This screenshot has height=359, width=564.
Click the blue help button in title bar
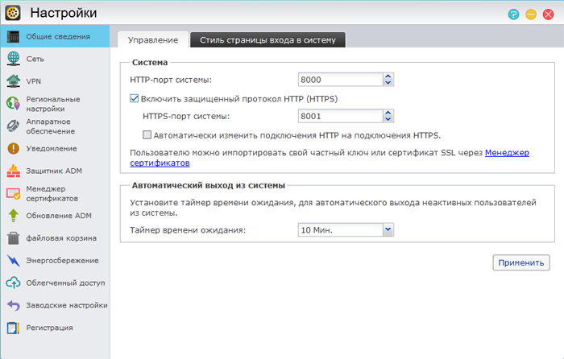513,14
